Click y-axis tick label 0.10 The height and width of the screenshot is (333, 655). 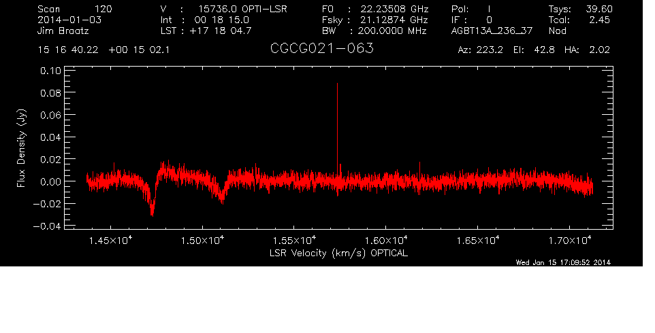(50, 71)
